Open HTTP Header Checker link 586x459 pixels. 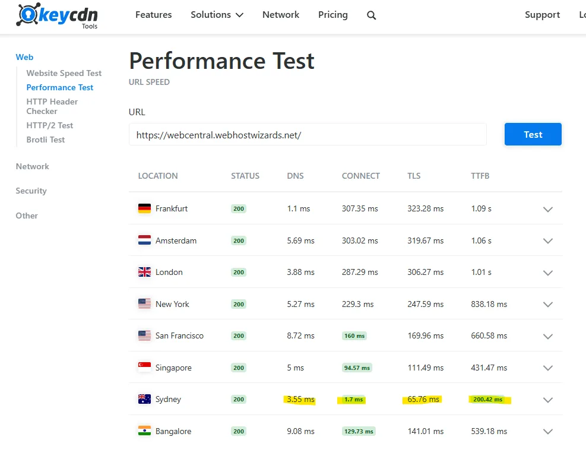pos(52,106)
